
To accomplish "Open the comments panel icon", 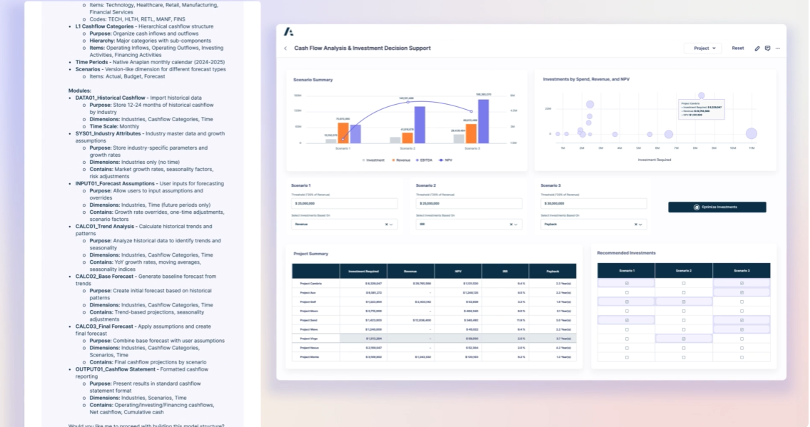I will click(x=768, y=48).
